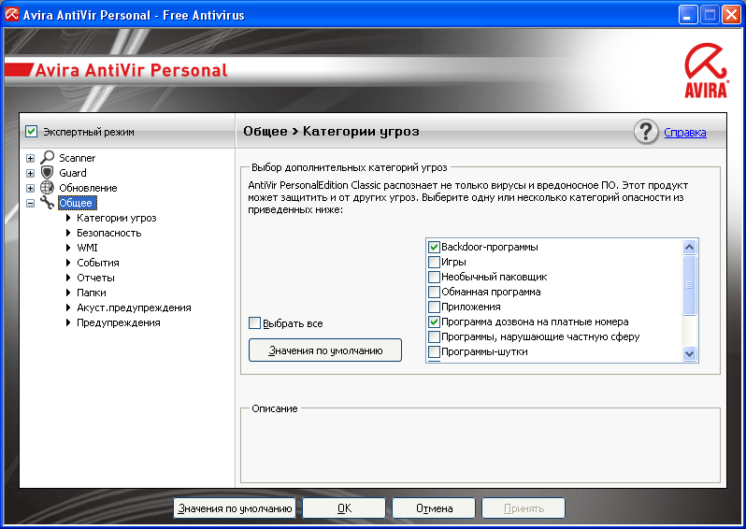
Task: Uncheck Backdoor-программы checkbox
Action: coord(434,247)
